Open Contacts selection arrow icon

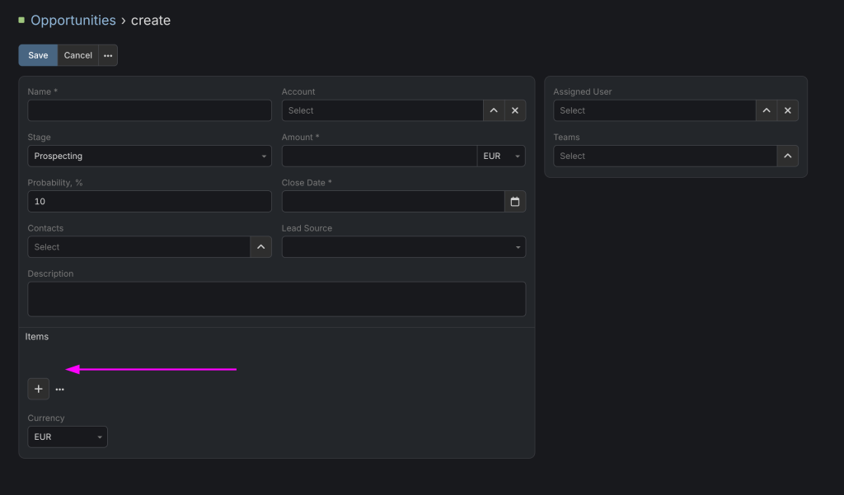pyautogui.click(x=260, y=247)
